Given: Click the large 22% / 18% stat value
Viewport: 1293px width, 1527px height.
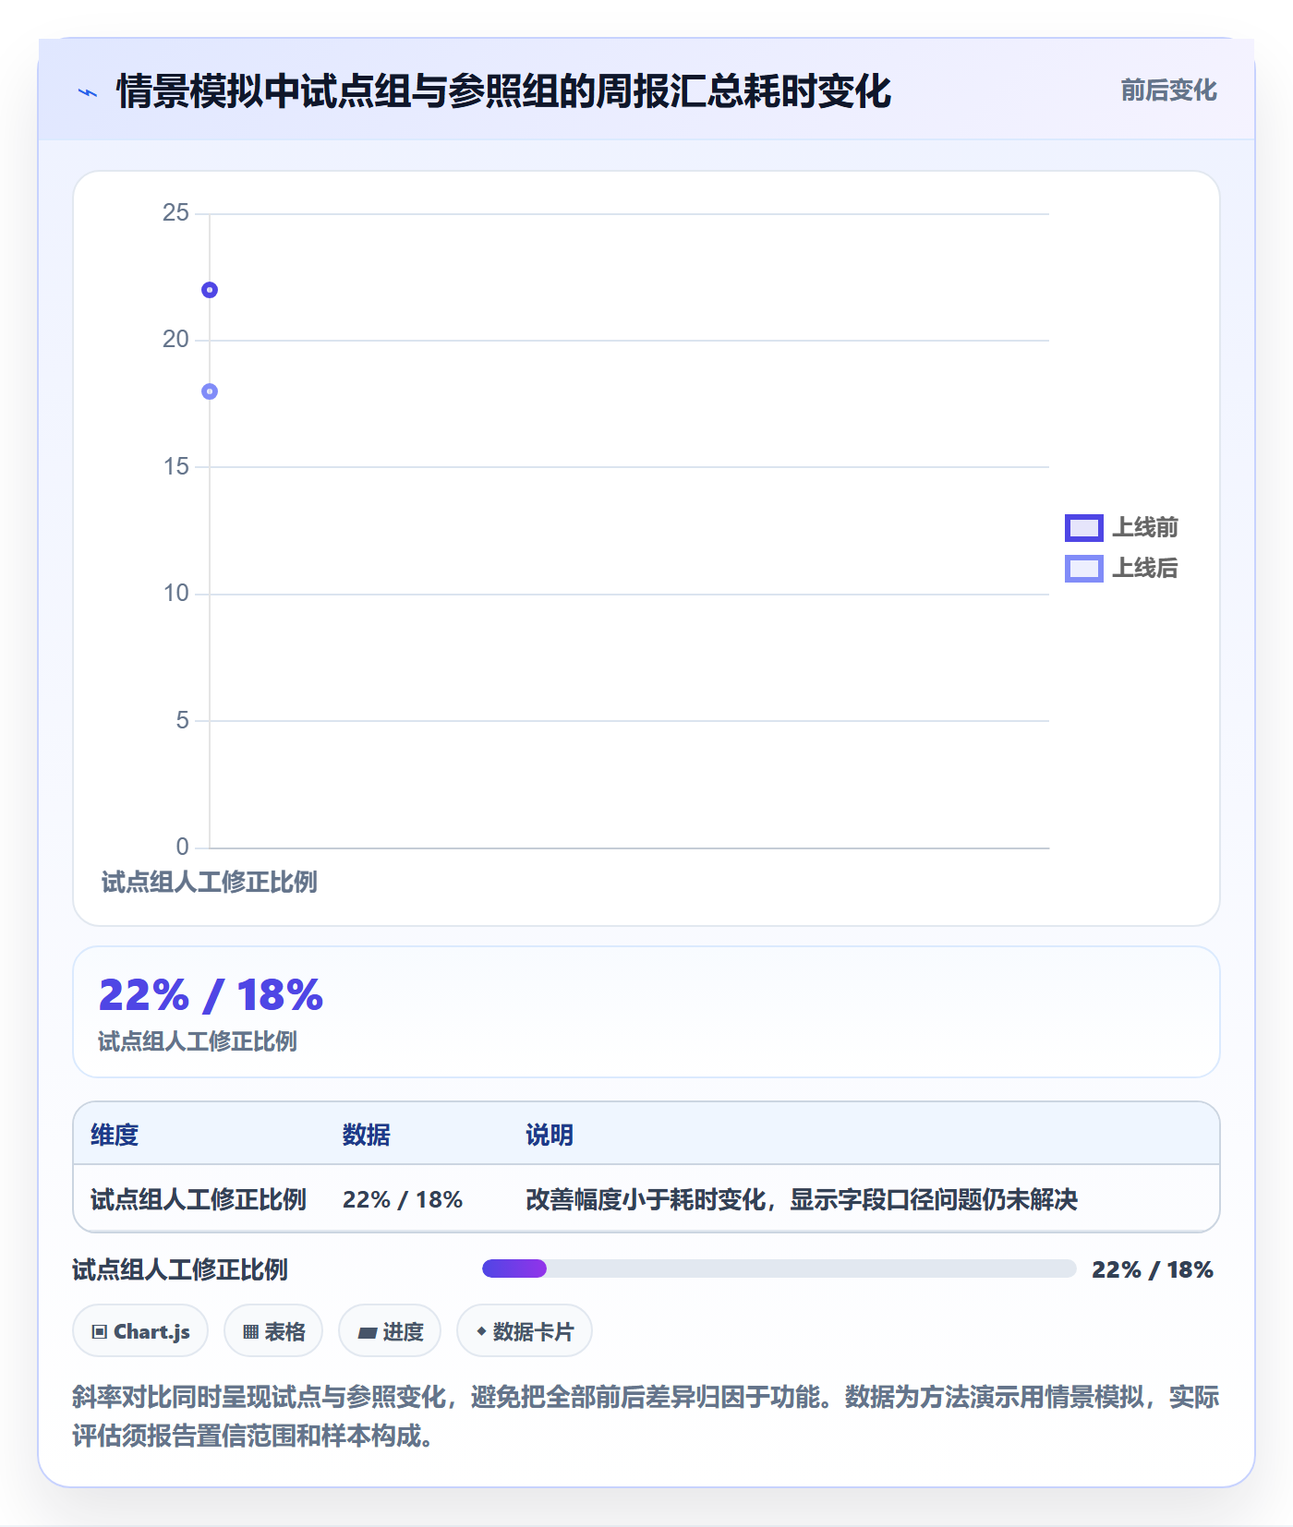Looking at the screenshot, I should pos(211,995).
